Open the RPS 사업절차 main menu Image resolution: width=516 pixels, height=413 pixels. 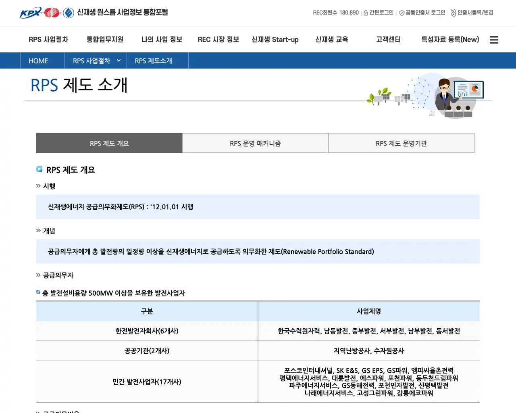click(x=48, y=40)
